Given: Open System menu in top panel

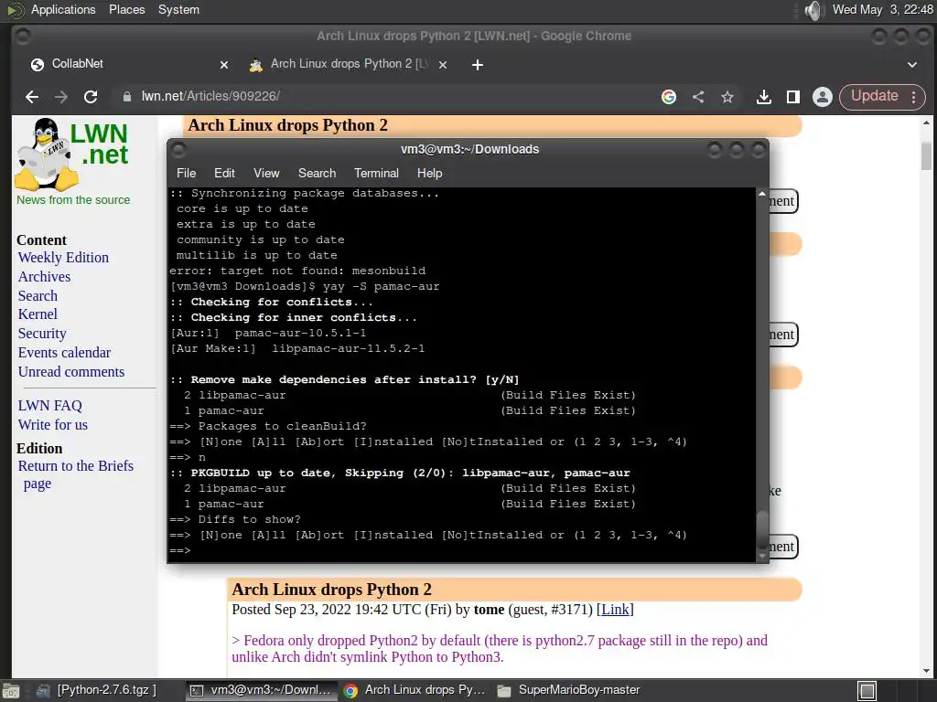Looking at the screenshot, I should pyautogui.click(x=178, y=9).
